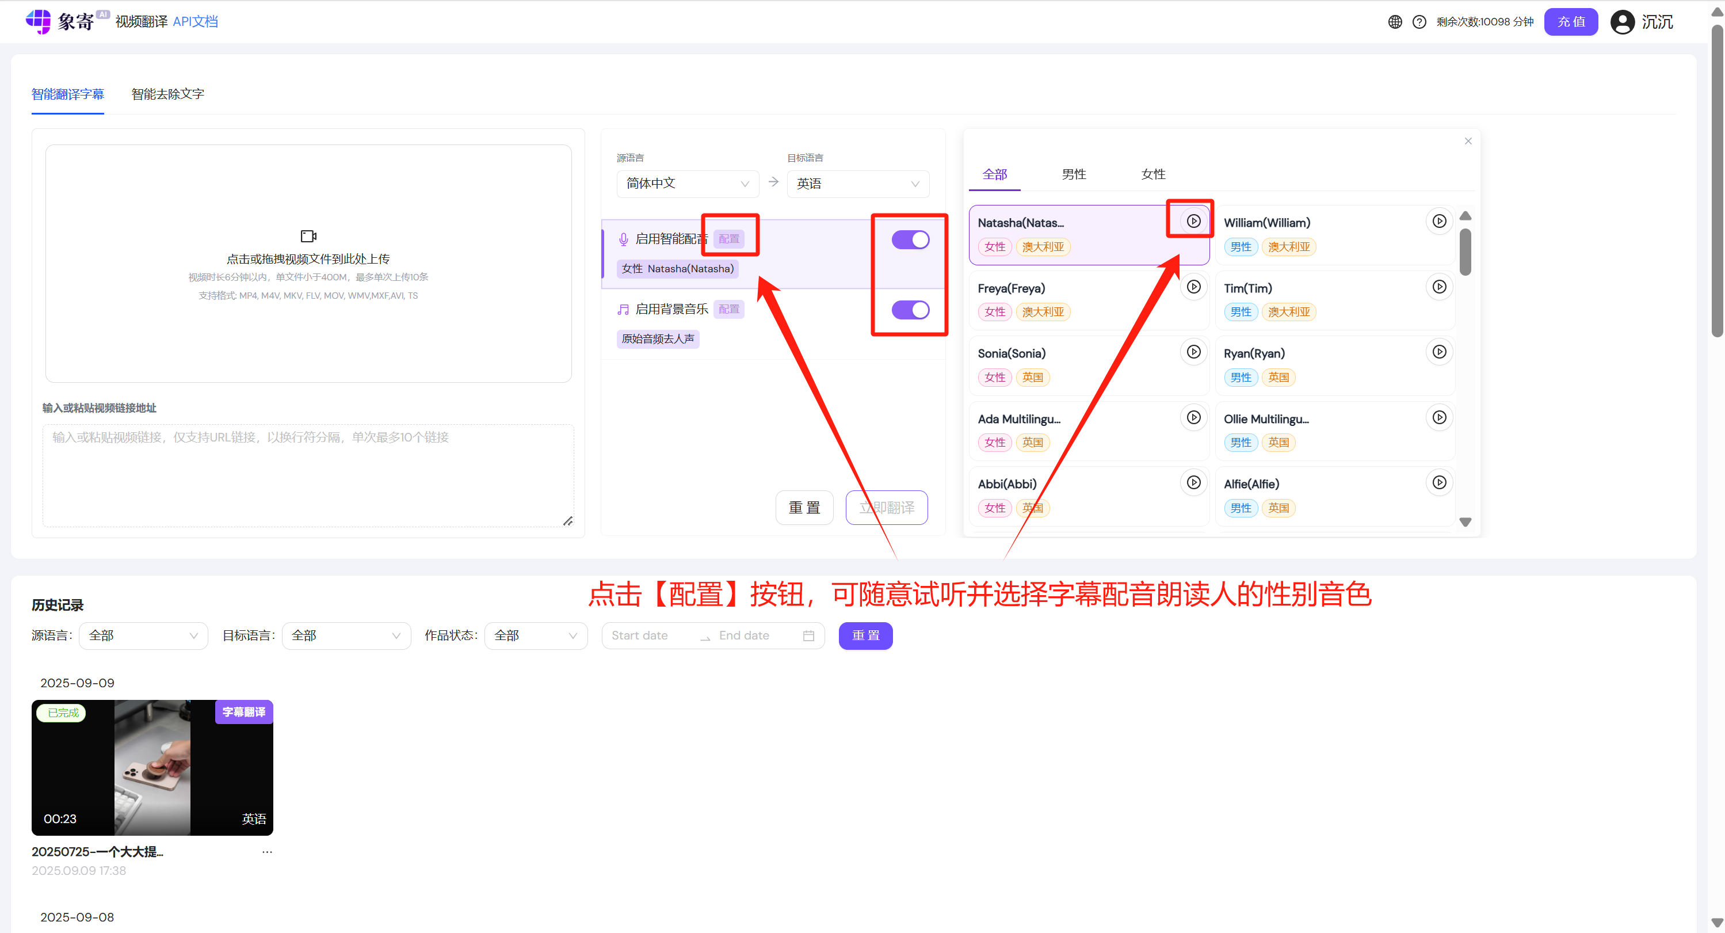Image resolution: width=1725 pixels, height=933 pixels.
Task: Select the 男性 voice filter tab
Action: tap(1074, 173)
